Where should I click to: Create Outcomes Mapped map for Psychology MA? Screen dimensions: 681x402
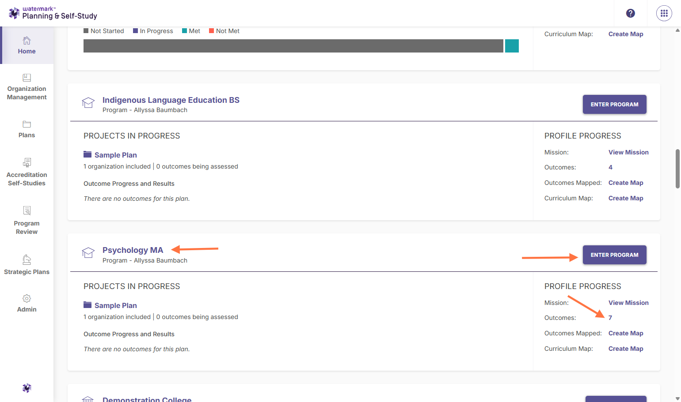[626, 333]
